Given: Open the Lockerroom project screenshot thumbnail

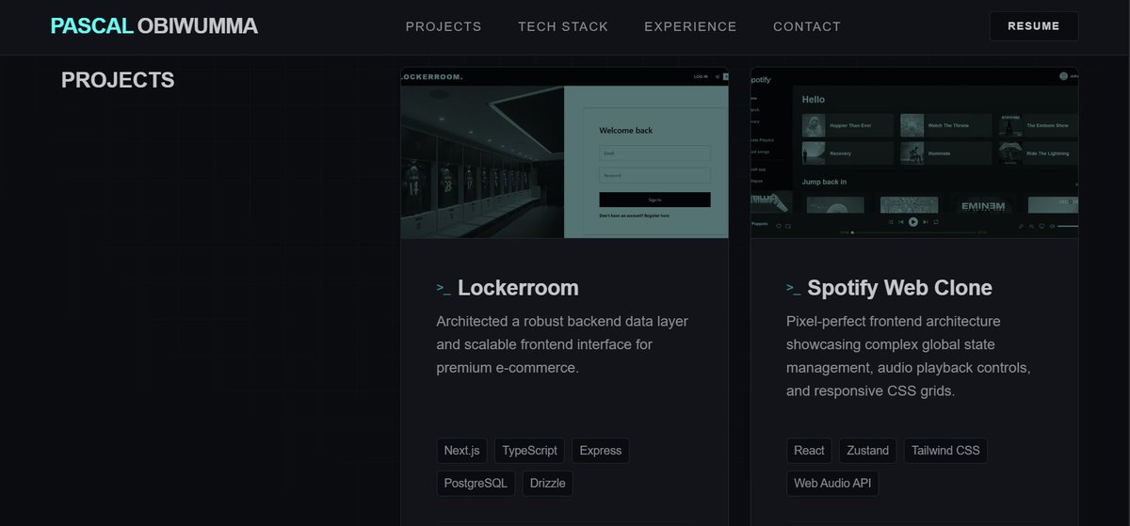Looking at the screenshot, I should pos(565,152).
